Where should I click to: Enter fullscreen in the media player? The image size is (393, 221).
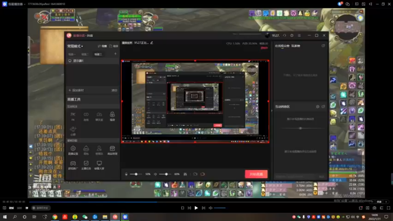[x=389, y=208]
